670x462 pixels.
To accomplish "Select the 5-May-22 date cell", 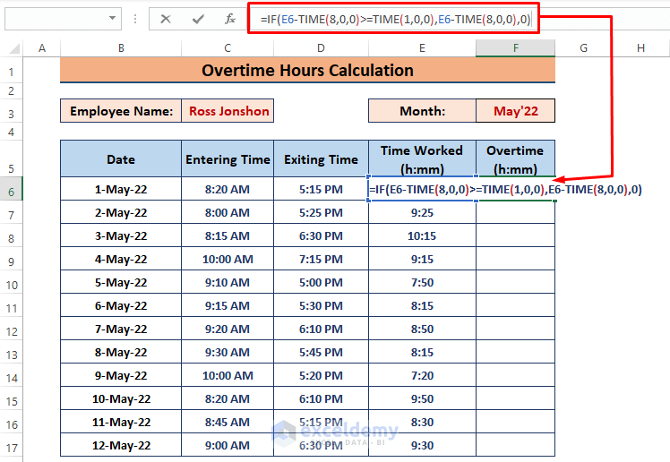I will click(121, 282).
